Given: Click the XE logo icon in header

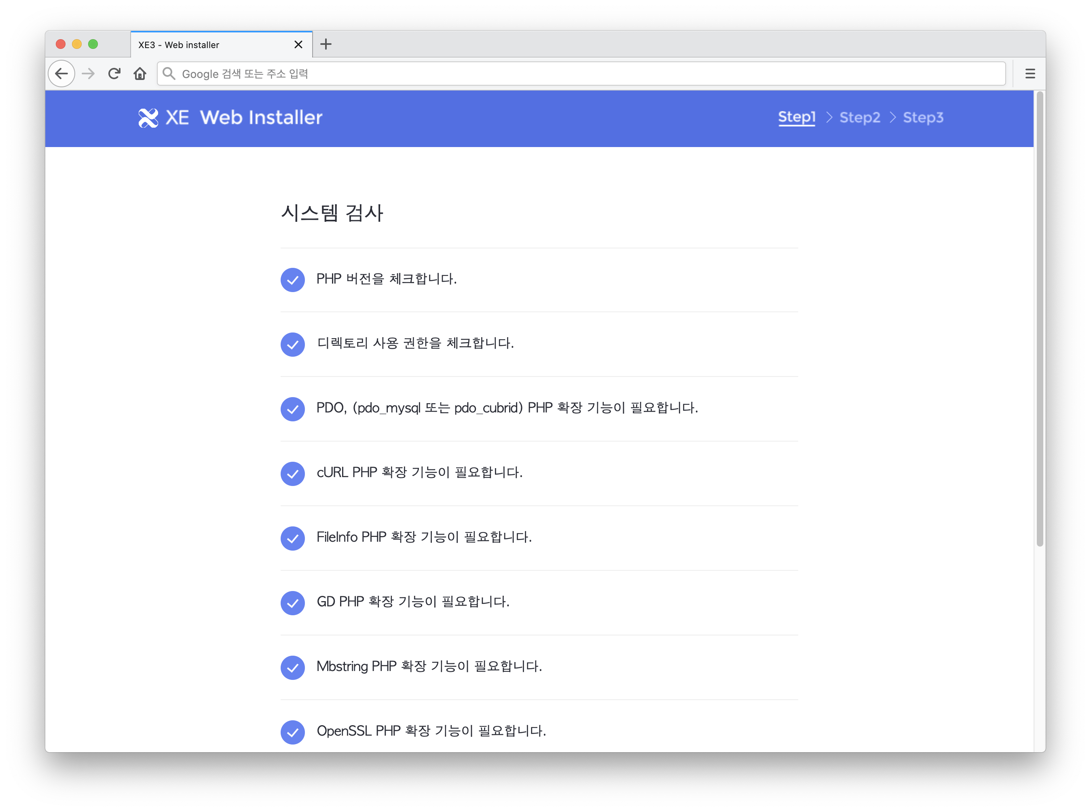Looking at the screenshot, I should (x=148, y=118).
